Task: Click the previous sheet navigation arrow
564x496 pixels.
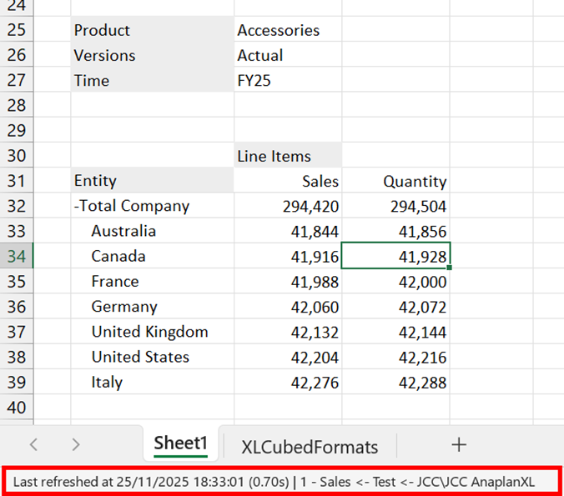Action: [34, 445]
